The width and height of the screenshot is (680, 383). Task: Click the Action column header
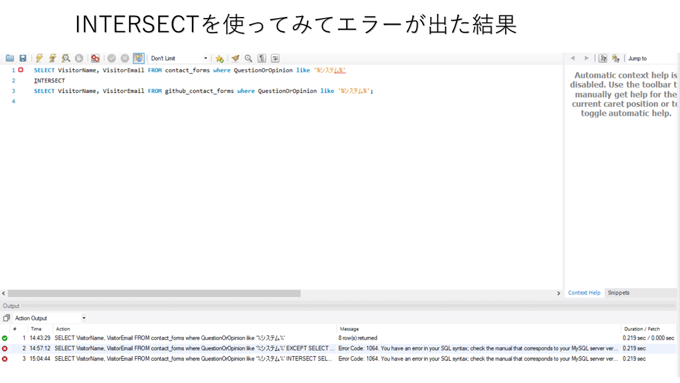[194, 329]
